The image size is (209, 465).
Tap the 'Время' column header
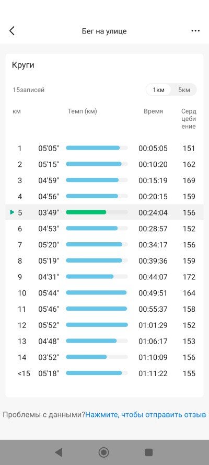(x=153, y=111)
